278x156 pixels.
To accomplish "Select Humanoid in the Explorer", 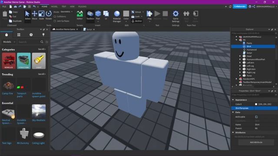I will [x=252, y=50].
